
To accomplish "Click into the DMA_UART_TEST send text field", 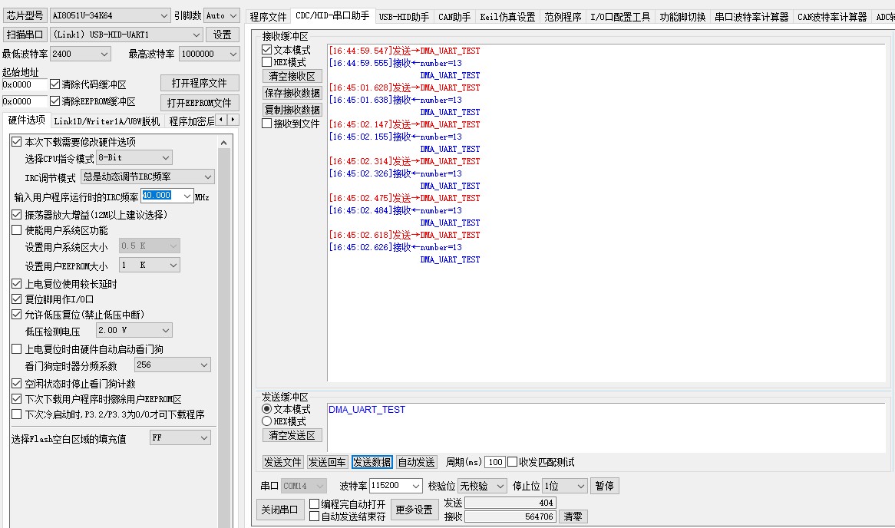I will click(606, 427).
